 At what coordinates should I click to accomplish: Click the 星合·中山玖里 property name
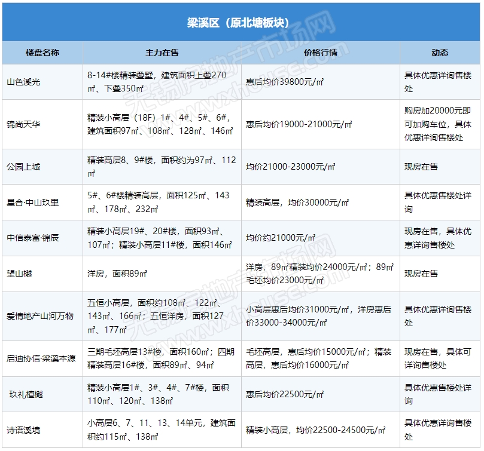click(x=33, y=203)
